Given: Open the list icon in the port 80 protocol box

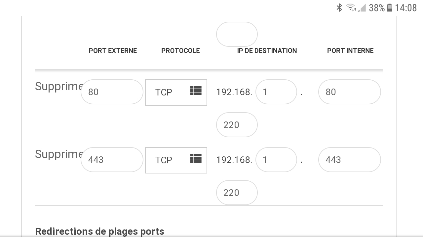Looking at the screenshot, I should (196, 91).
